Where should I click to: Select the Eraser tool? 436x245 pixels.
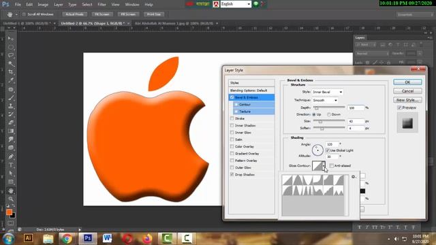(11, 122)
